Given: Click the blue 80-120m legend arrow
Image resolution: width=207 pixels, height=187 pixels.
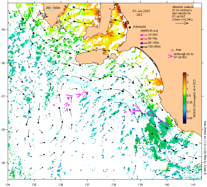Looking at the screenshot, I should pos(144,43).
